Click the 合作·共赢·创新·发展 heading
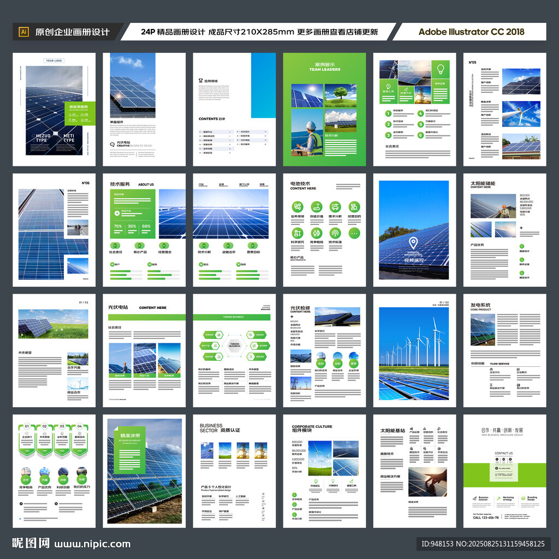 click(x=502, y=430)
